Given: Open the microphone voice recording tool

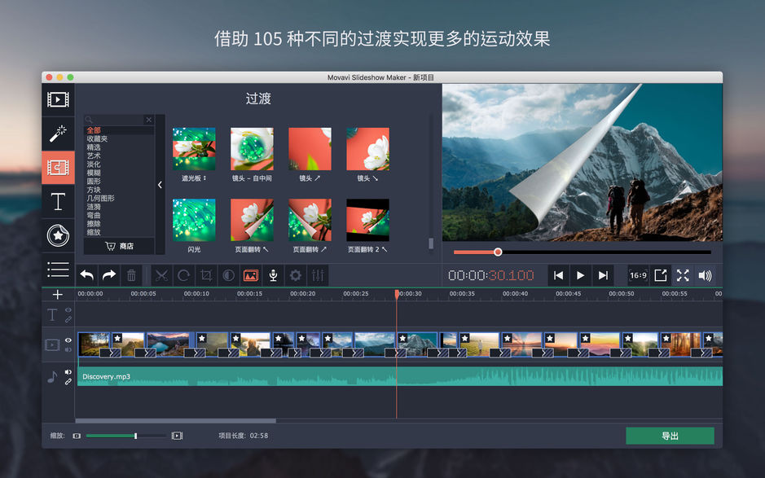Looking at the screenshot, I should [272, 274].
